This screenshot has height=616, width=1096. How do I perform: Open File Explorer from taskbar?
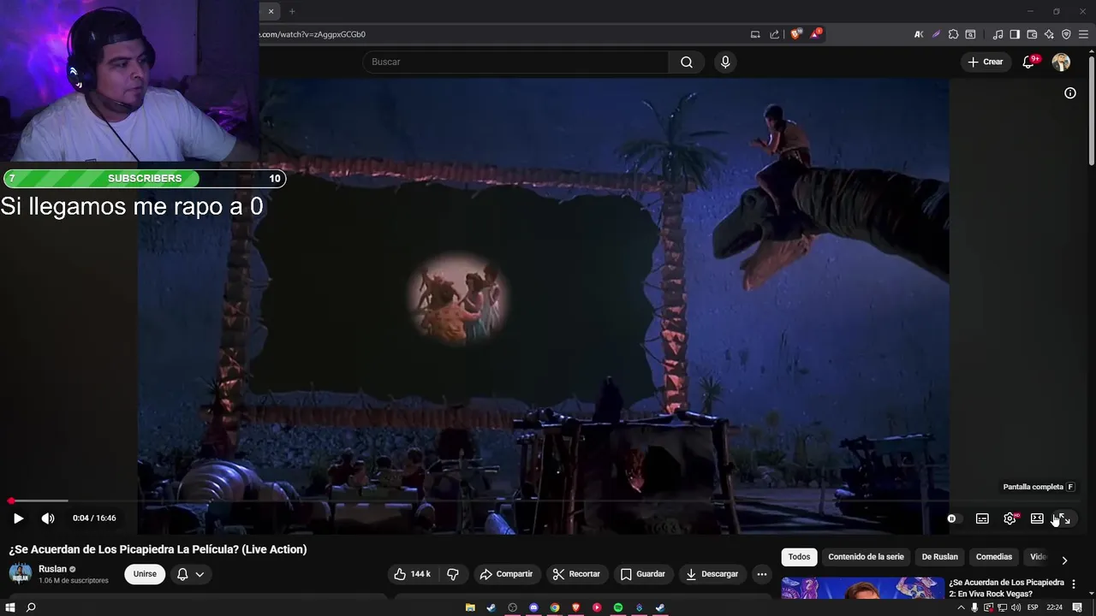tap(470, 607)
